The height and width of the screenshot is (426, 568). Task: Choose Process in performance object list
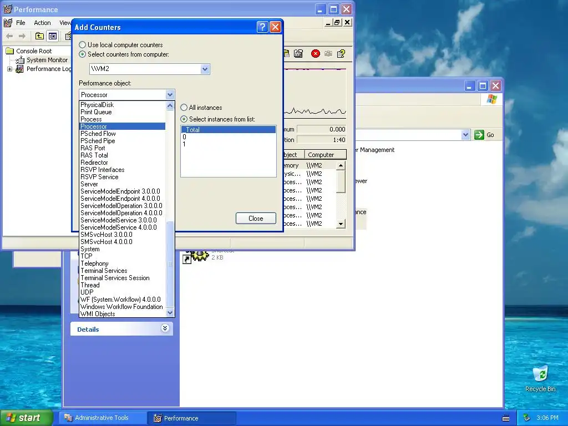[122, 119]
